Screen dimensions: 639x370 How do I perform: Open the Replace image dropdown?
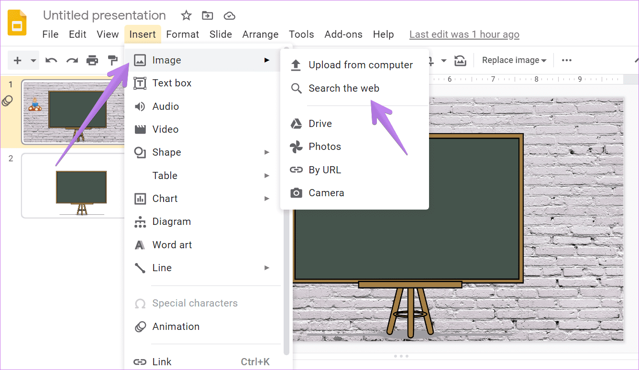514,60
